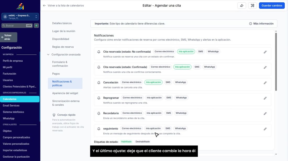Viewport: 288px width, 161px height.
Task: Click Volver atrás button in sidebar
Action: click(x=9, y=37)
